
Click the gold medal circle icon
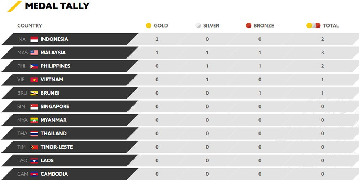click(149, 26)
